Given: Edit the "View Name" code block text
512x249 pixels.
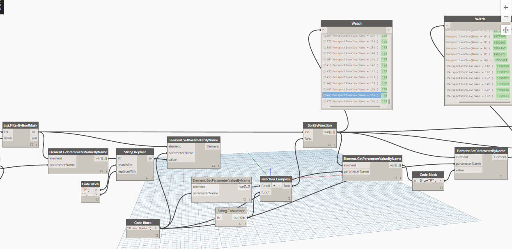Looking at the screenshot, I should [x=139, y=228].
